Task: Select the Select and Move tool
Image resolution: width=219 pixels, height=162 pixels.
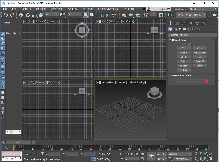Action: (x=21, y=15)
